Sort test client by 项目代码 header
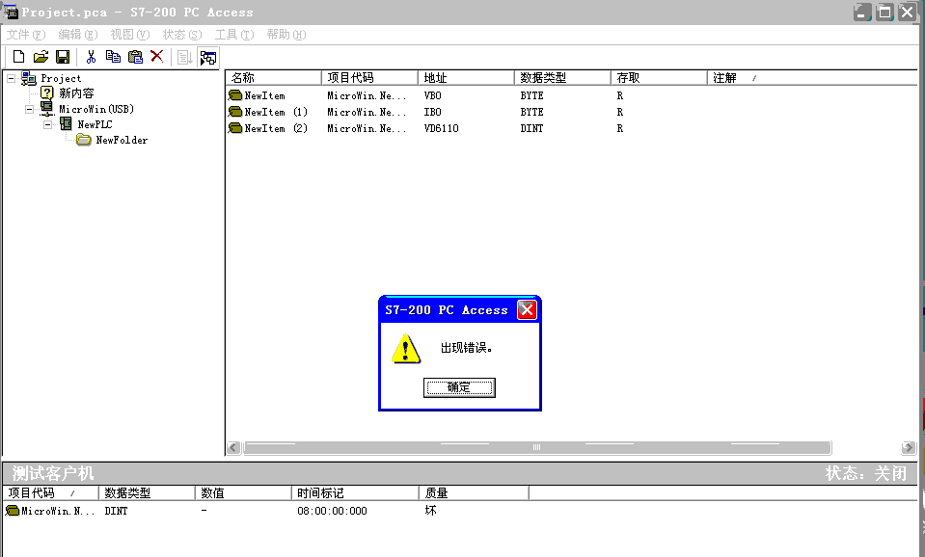This screenshot has height=557, width=925. coord(51,492)
